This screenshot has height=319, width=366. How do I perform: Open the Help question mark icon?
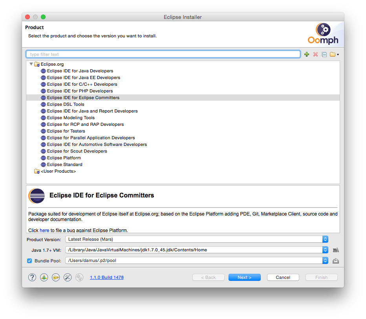tap(32, 277)
